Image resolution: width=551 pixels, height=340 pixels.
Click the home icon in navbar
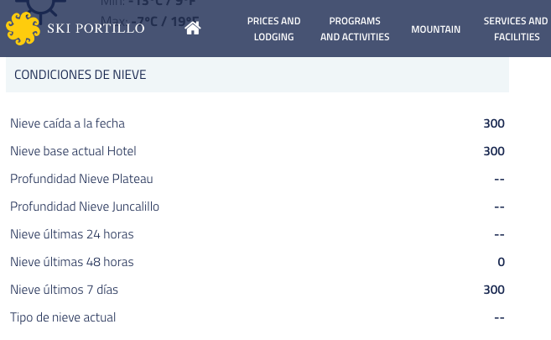coord(193,29)
